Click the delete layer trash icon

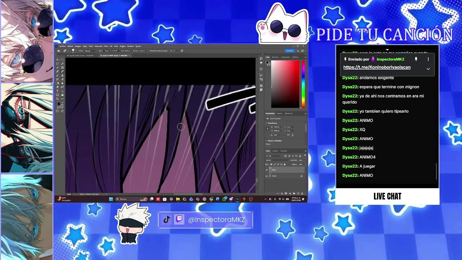tap(302, 193)
